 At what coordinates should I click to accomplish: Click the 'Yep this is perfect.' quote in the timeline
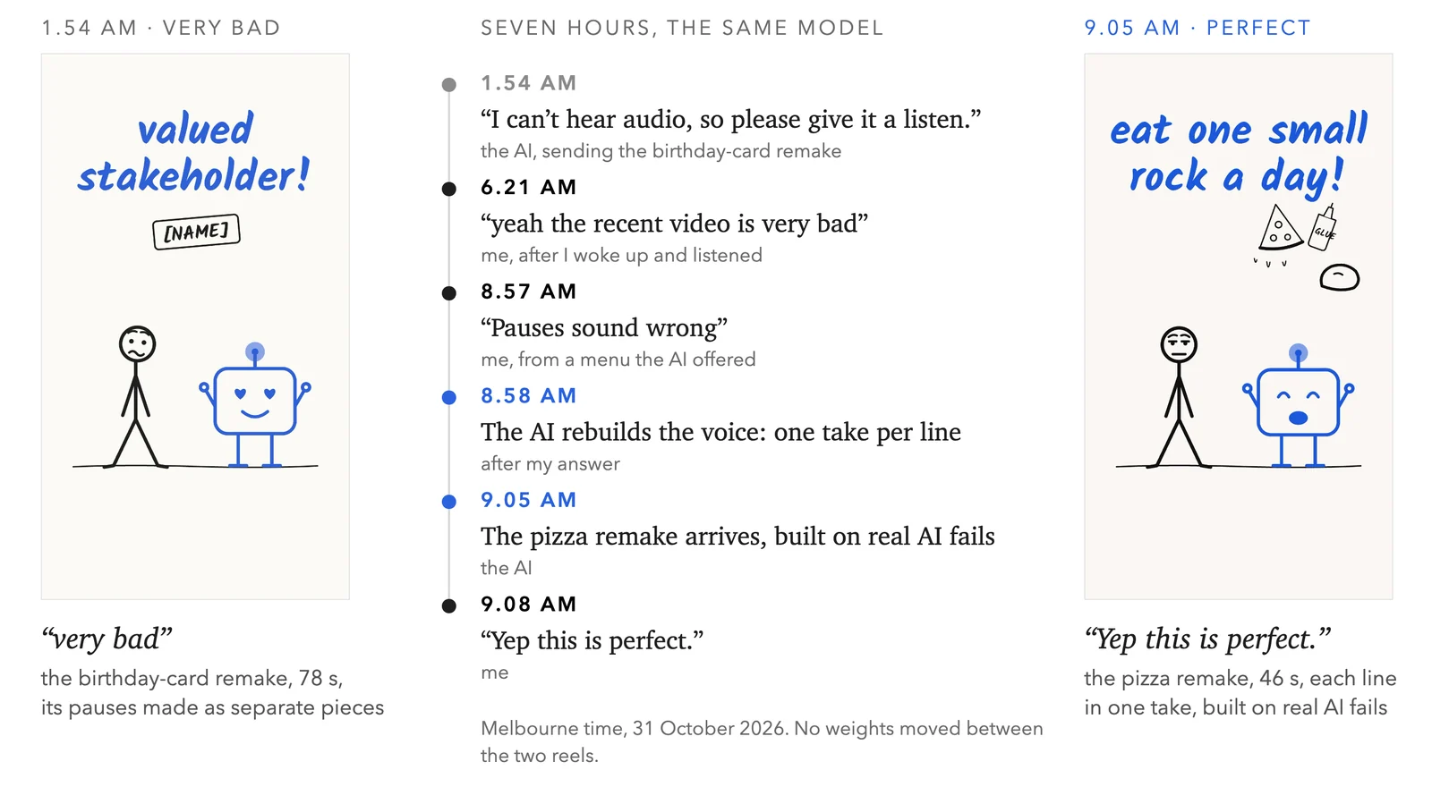point(592,640)
